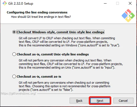The image size is (137, 107).
Task: Click the large Git logo in the header
Action: click(x=128, y=16)
